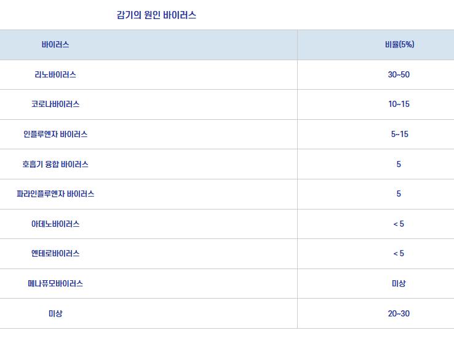Click the ratio 5 for 파라인플루엔자 바이러스
The image size is (454, 349).
tap(399, 194)
